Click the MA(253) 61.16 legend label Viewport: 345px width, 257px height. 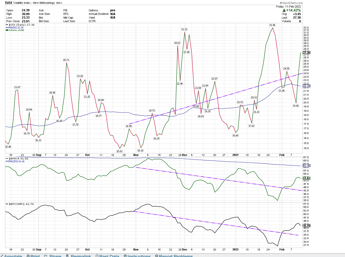click(15, 161)
